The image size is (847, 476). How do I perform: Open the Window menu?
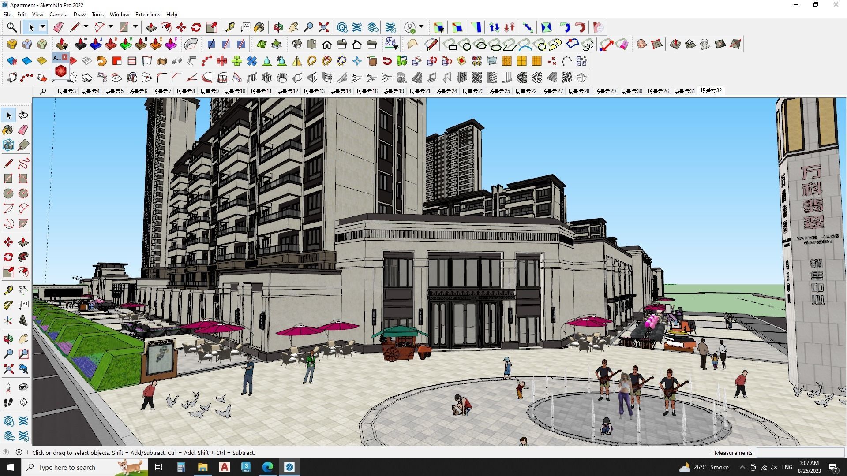click(x=119, y=14)
